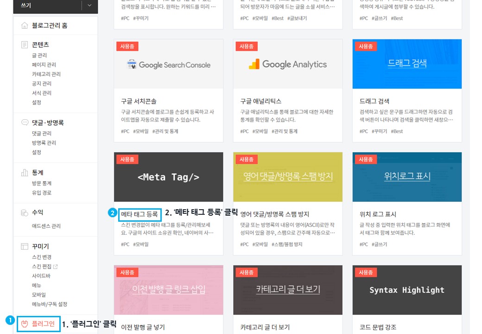
Task: Click the 구글 서치콘솔 title
Action: [139, 101]
